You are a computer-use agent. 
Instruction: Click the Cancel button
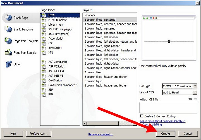(x=188, y=134)
